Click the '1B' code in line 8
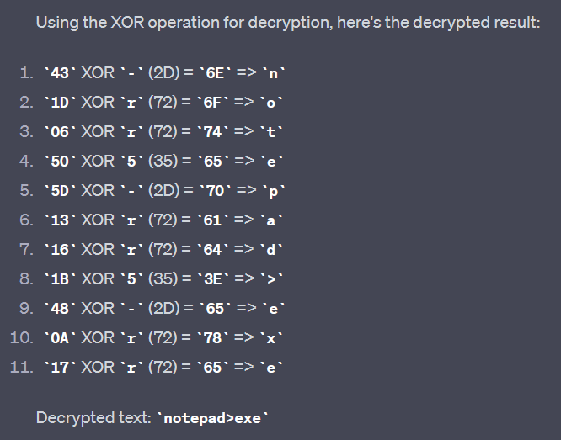Screen dimensions: 561x440 [61, 278]
